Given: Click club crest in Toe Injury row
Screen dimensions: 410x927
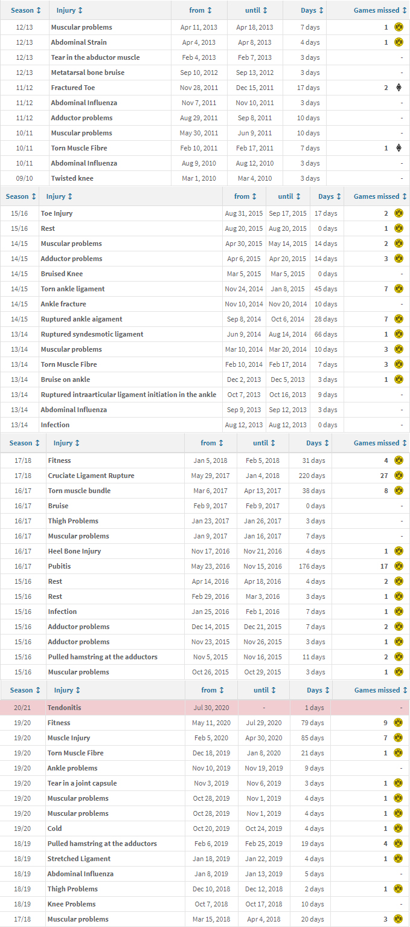Looking at the screenshot, I should click(x=399, y=213).
